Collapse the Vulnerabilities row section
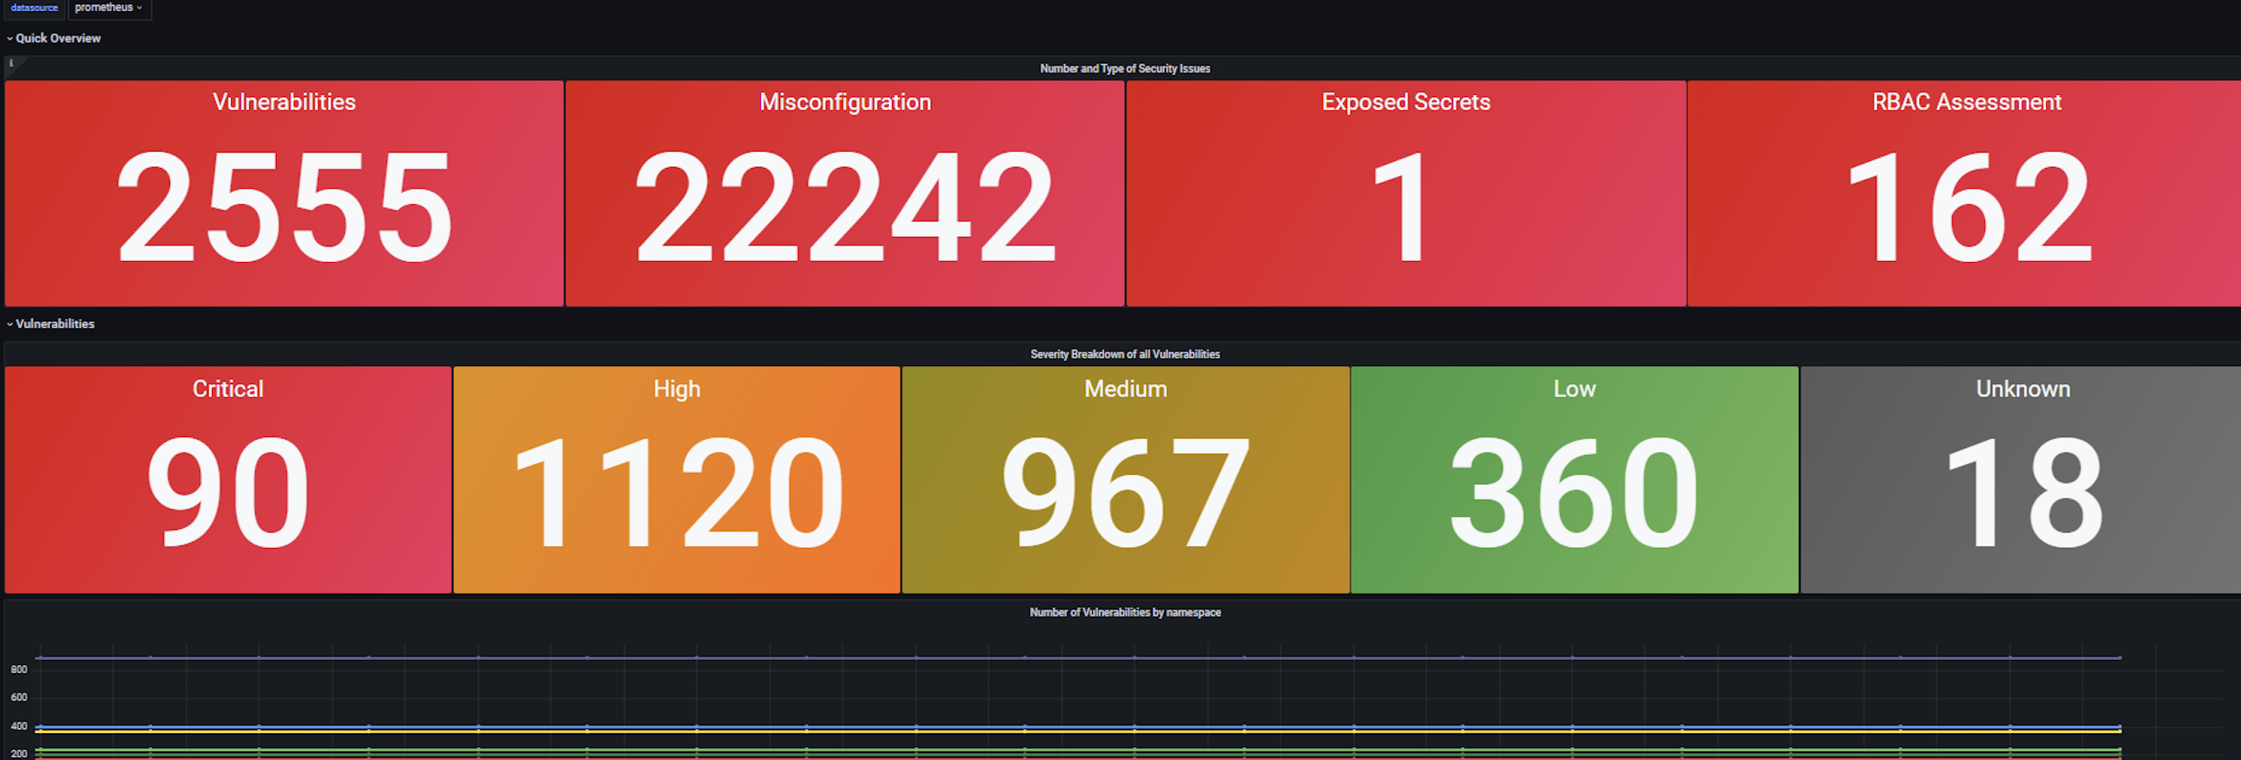The width and height of the screenshot is (2241, 760). click(x=54, y=323)
